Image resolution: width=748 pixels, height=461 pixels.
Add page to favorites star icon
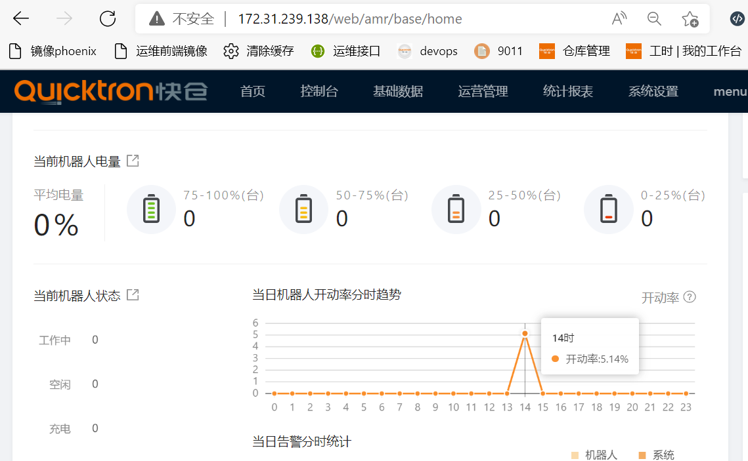click(690, 19)
